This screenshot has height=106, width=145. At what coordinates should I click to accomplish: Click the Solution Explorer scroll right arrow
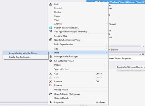point(143,46)
